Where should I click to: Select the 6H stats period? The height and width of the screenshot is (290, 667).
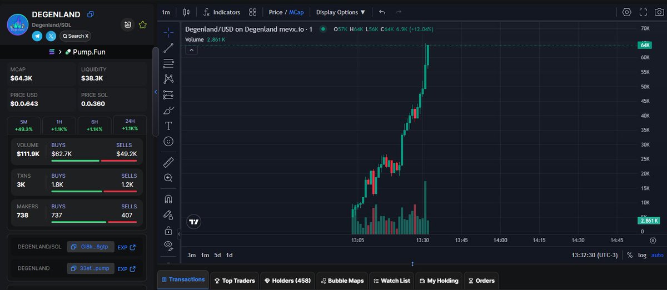94,125
